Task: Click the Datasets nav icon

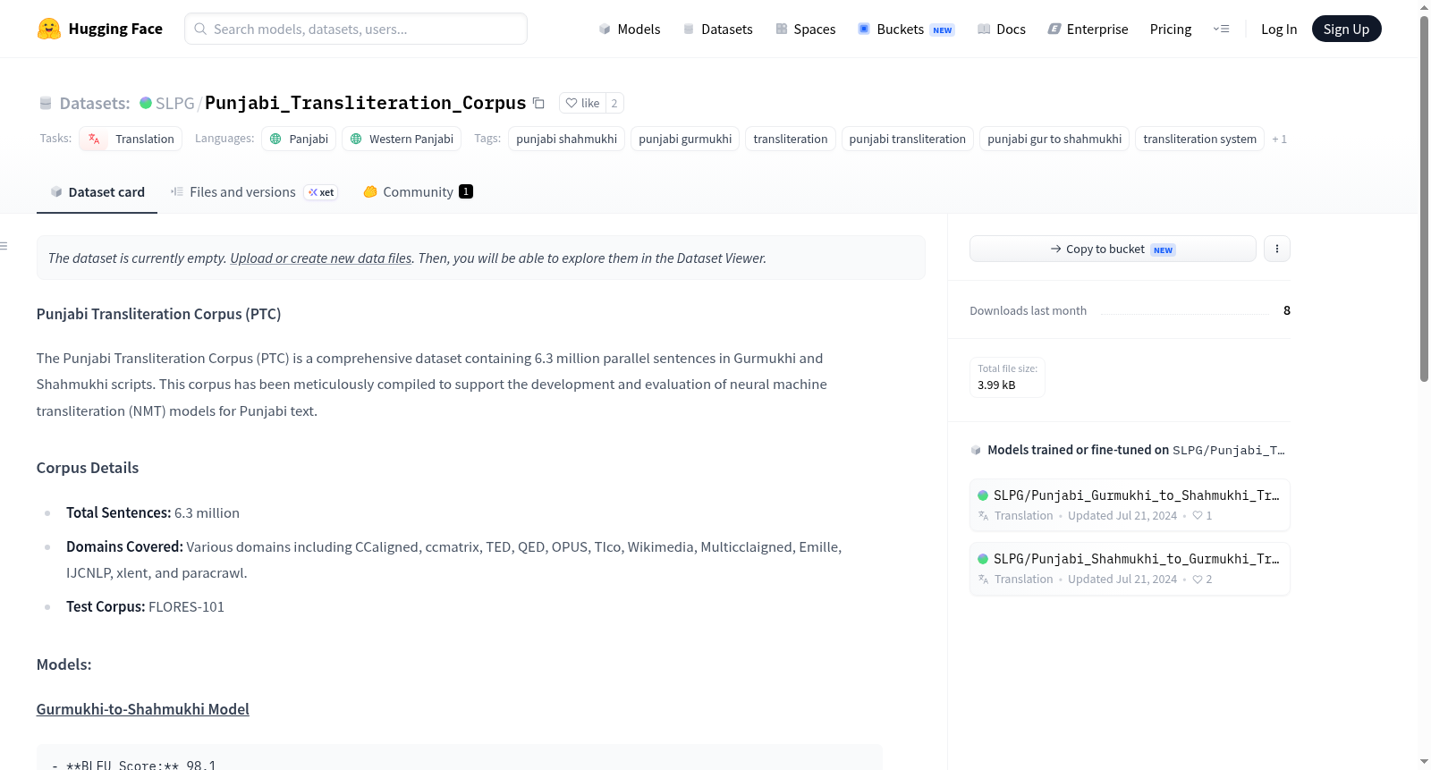Action: click(689, 29)
